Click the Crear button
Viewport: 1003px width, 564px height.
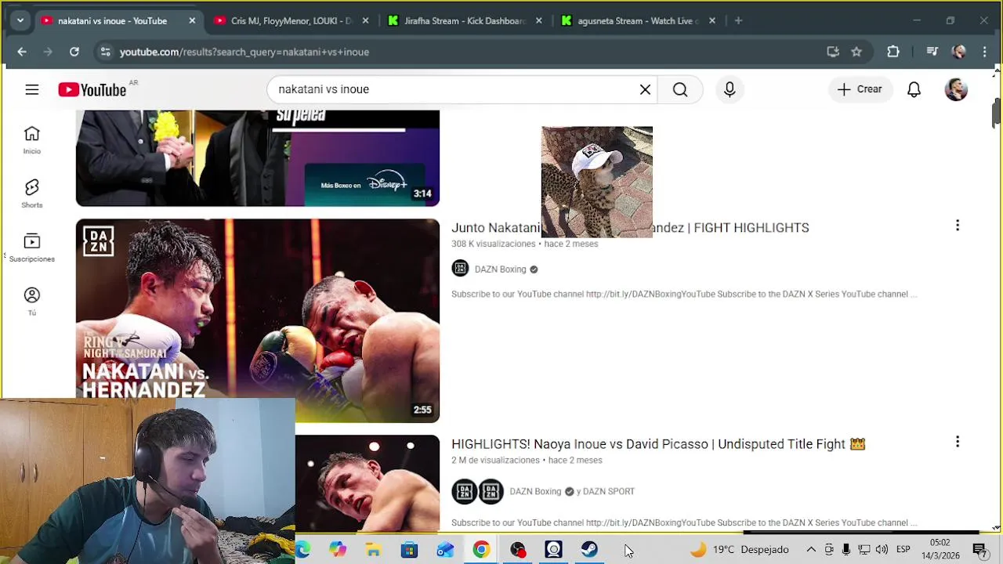click(860, 89)
